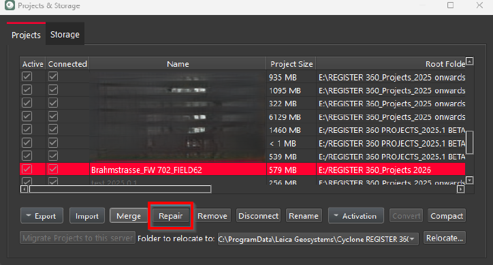Click the horizontal scroll left arrow
493x265 pixels.
(x=25, y=189)
